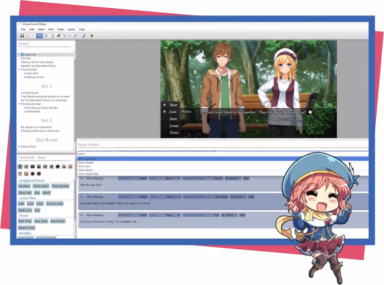The width and height of the screenshot is (384, 285).
Task: Click the Save floppy disk toolbar icon
Action: pos(22,36)
